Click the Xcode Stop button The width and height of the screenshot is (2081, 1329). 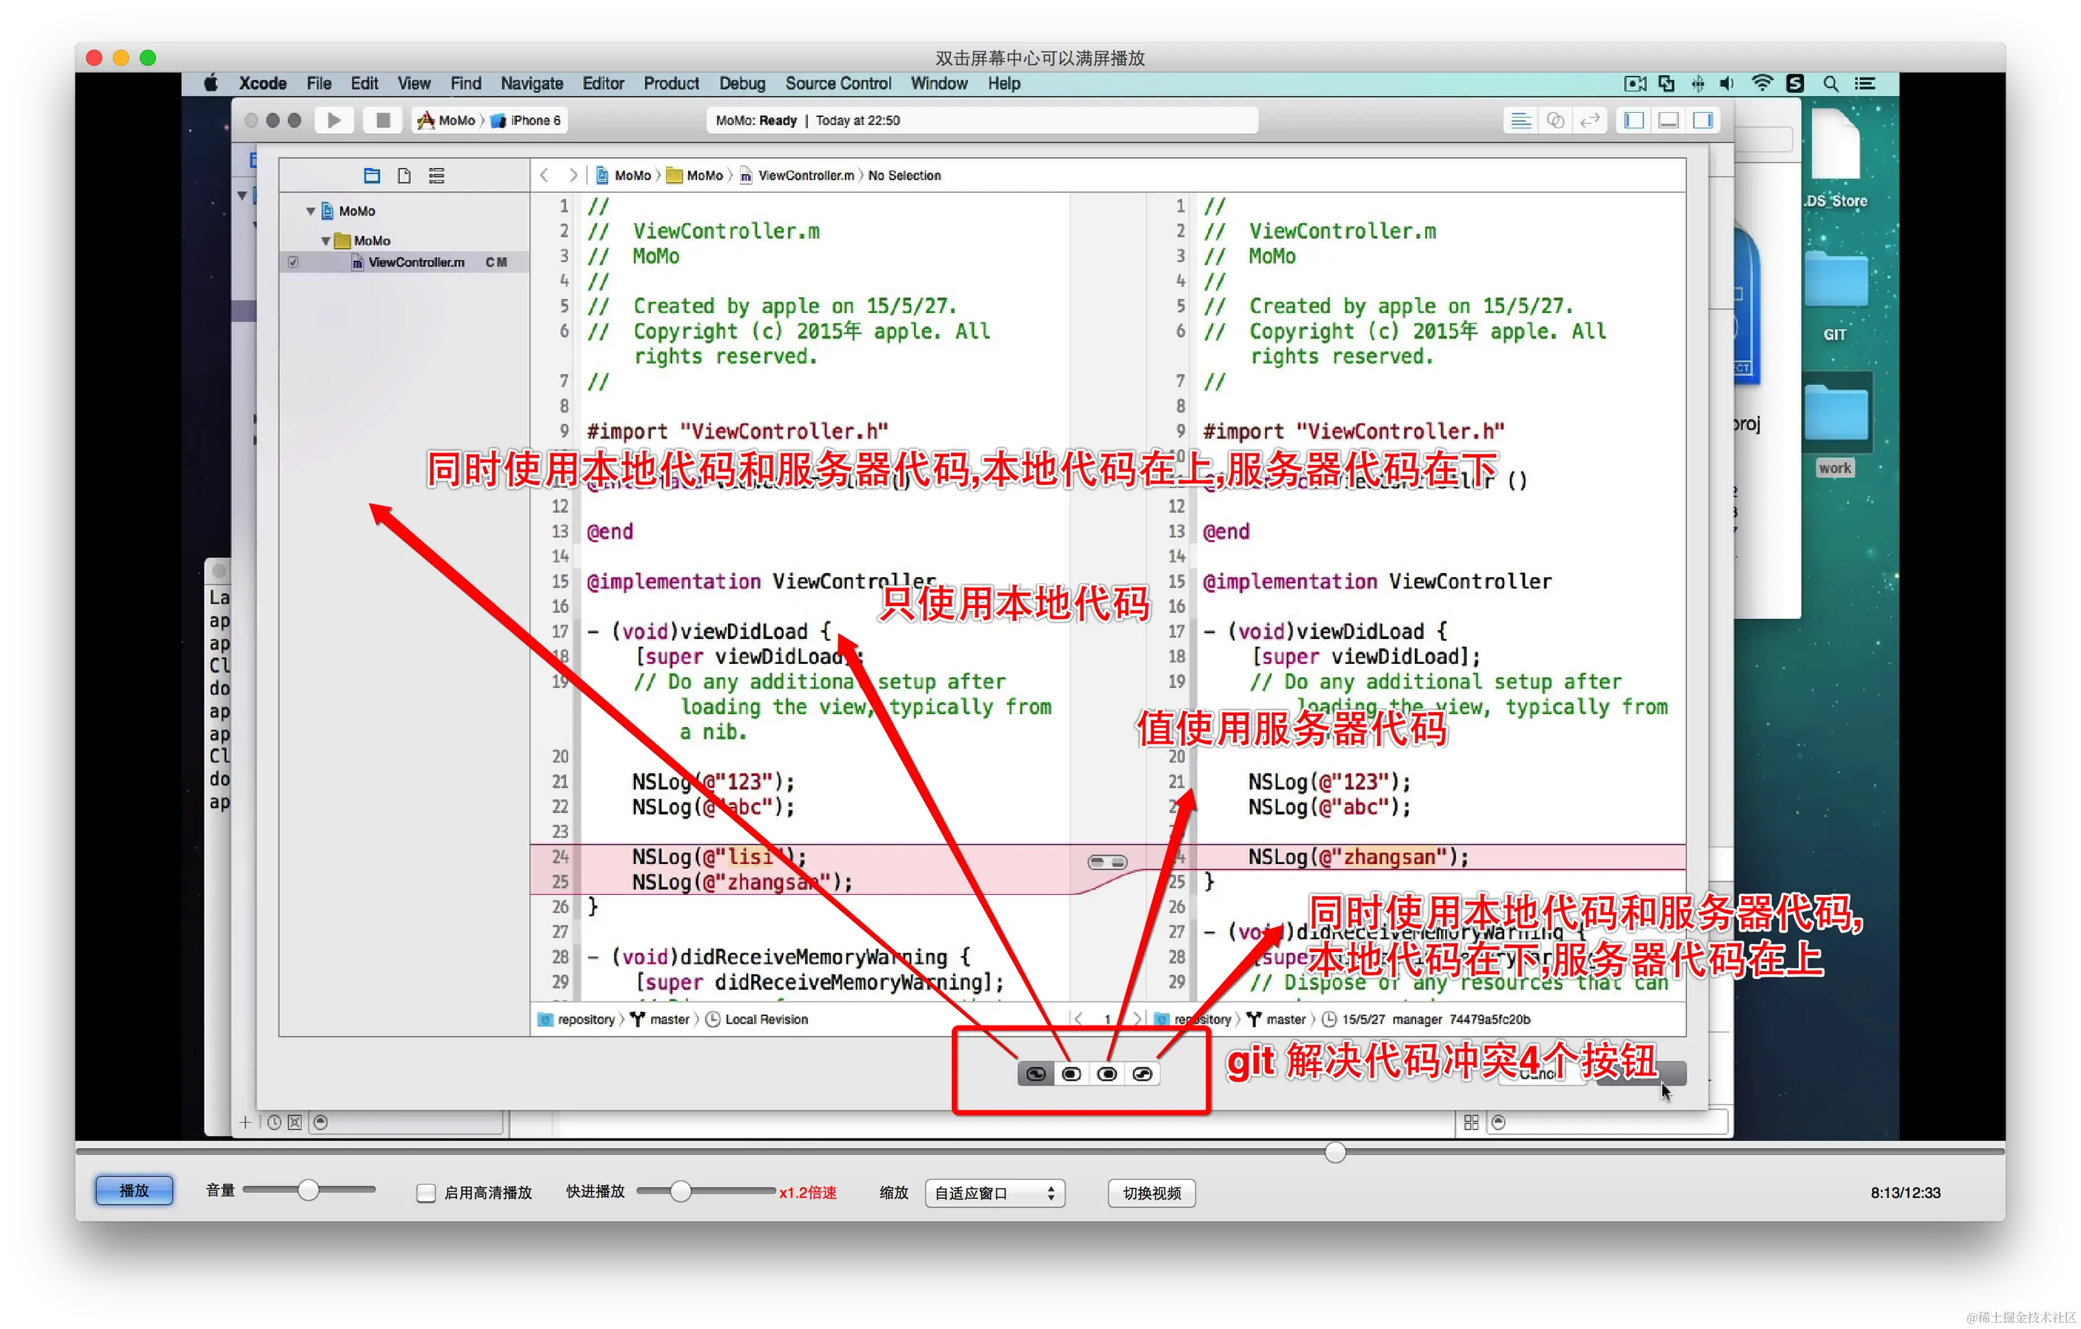[383, 120]
